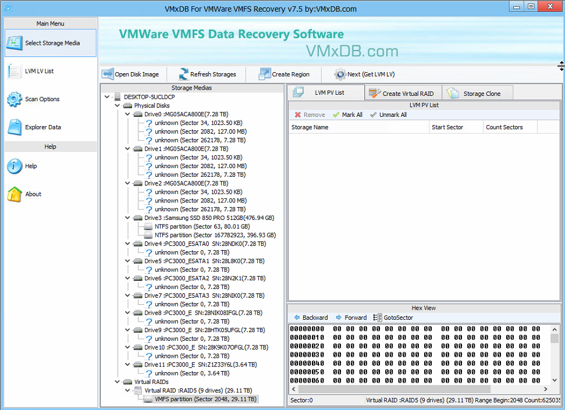
Task: Click the hex offset 00000030 row
Action: coord(415,355)
